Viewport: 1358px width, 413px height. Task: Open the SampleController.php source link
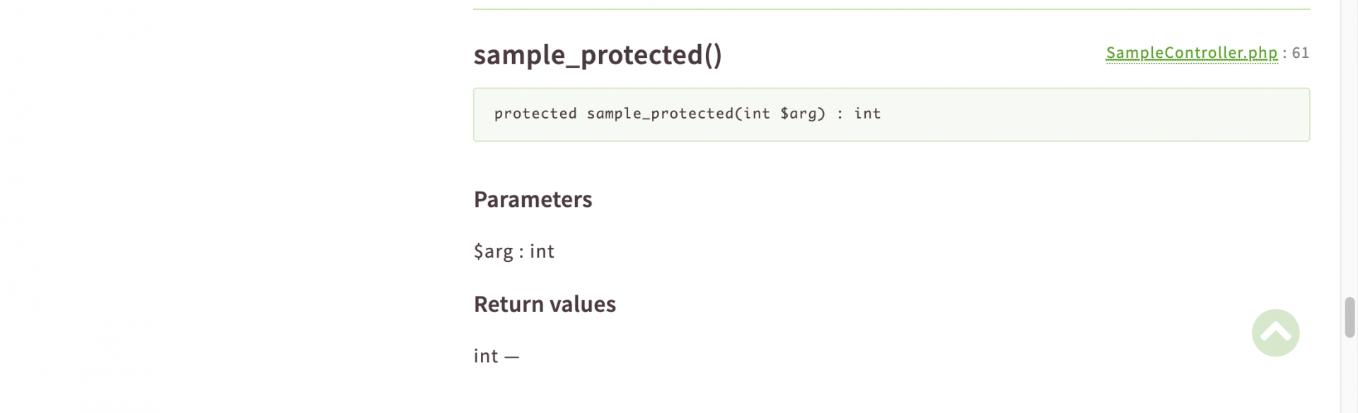[1191, 53]
